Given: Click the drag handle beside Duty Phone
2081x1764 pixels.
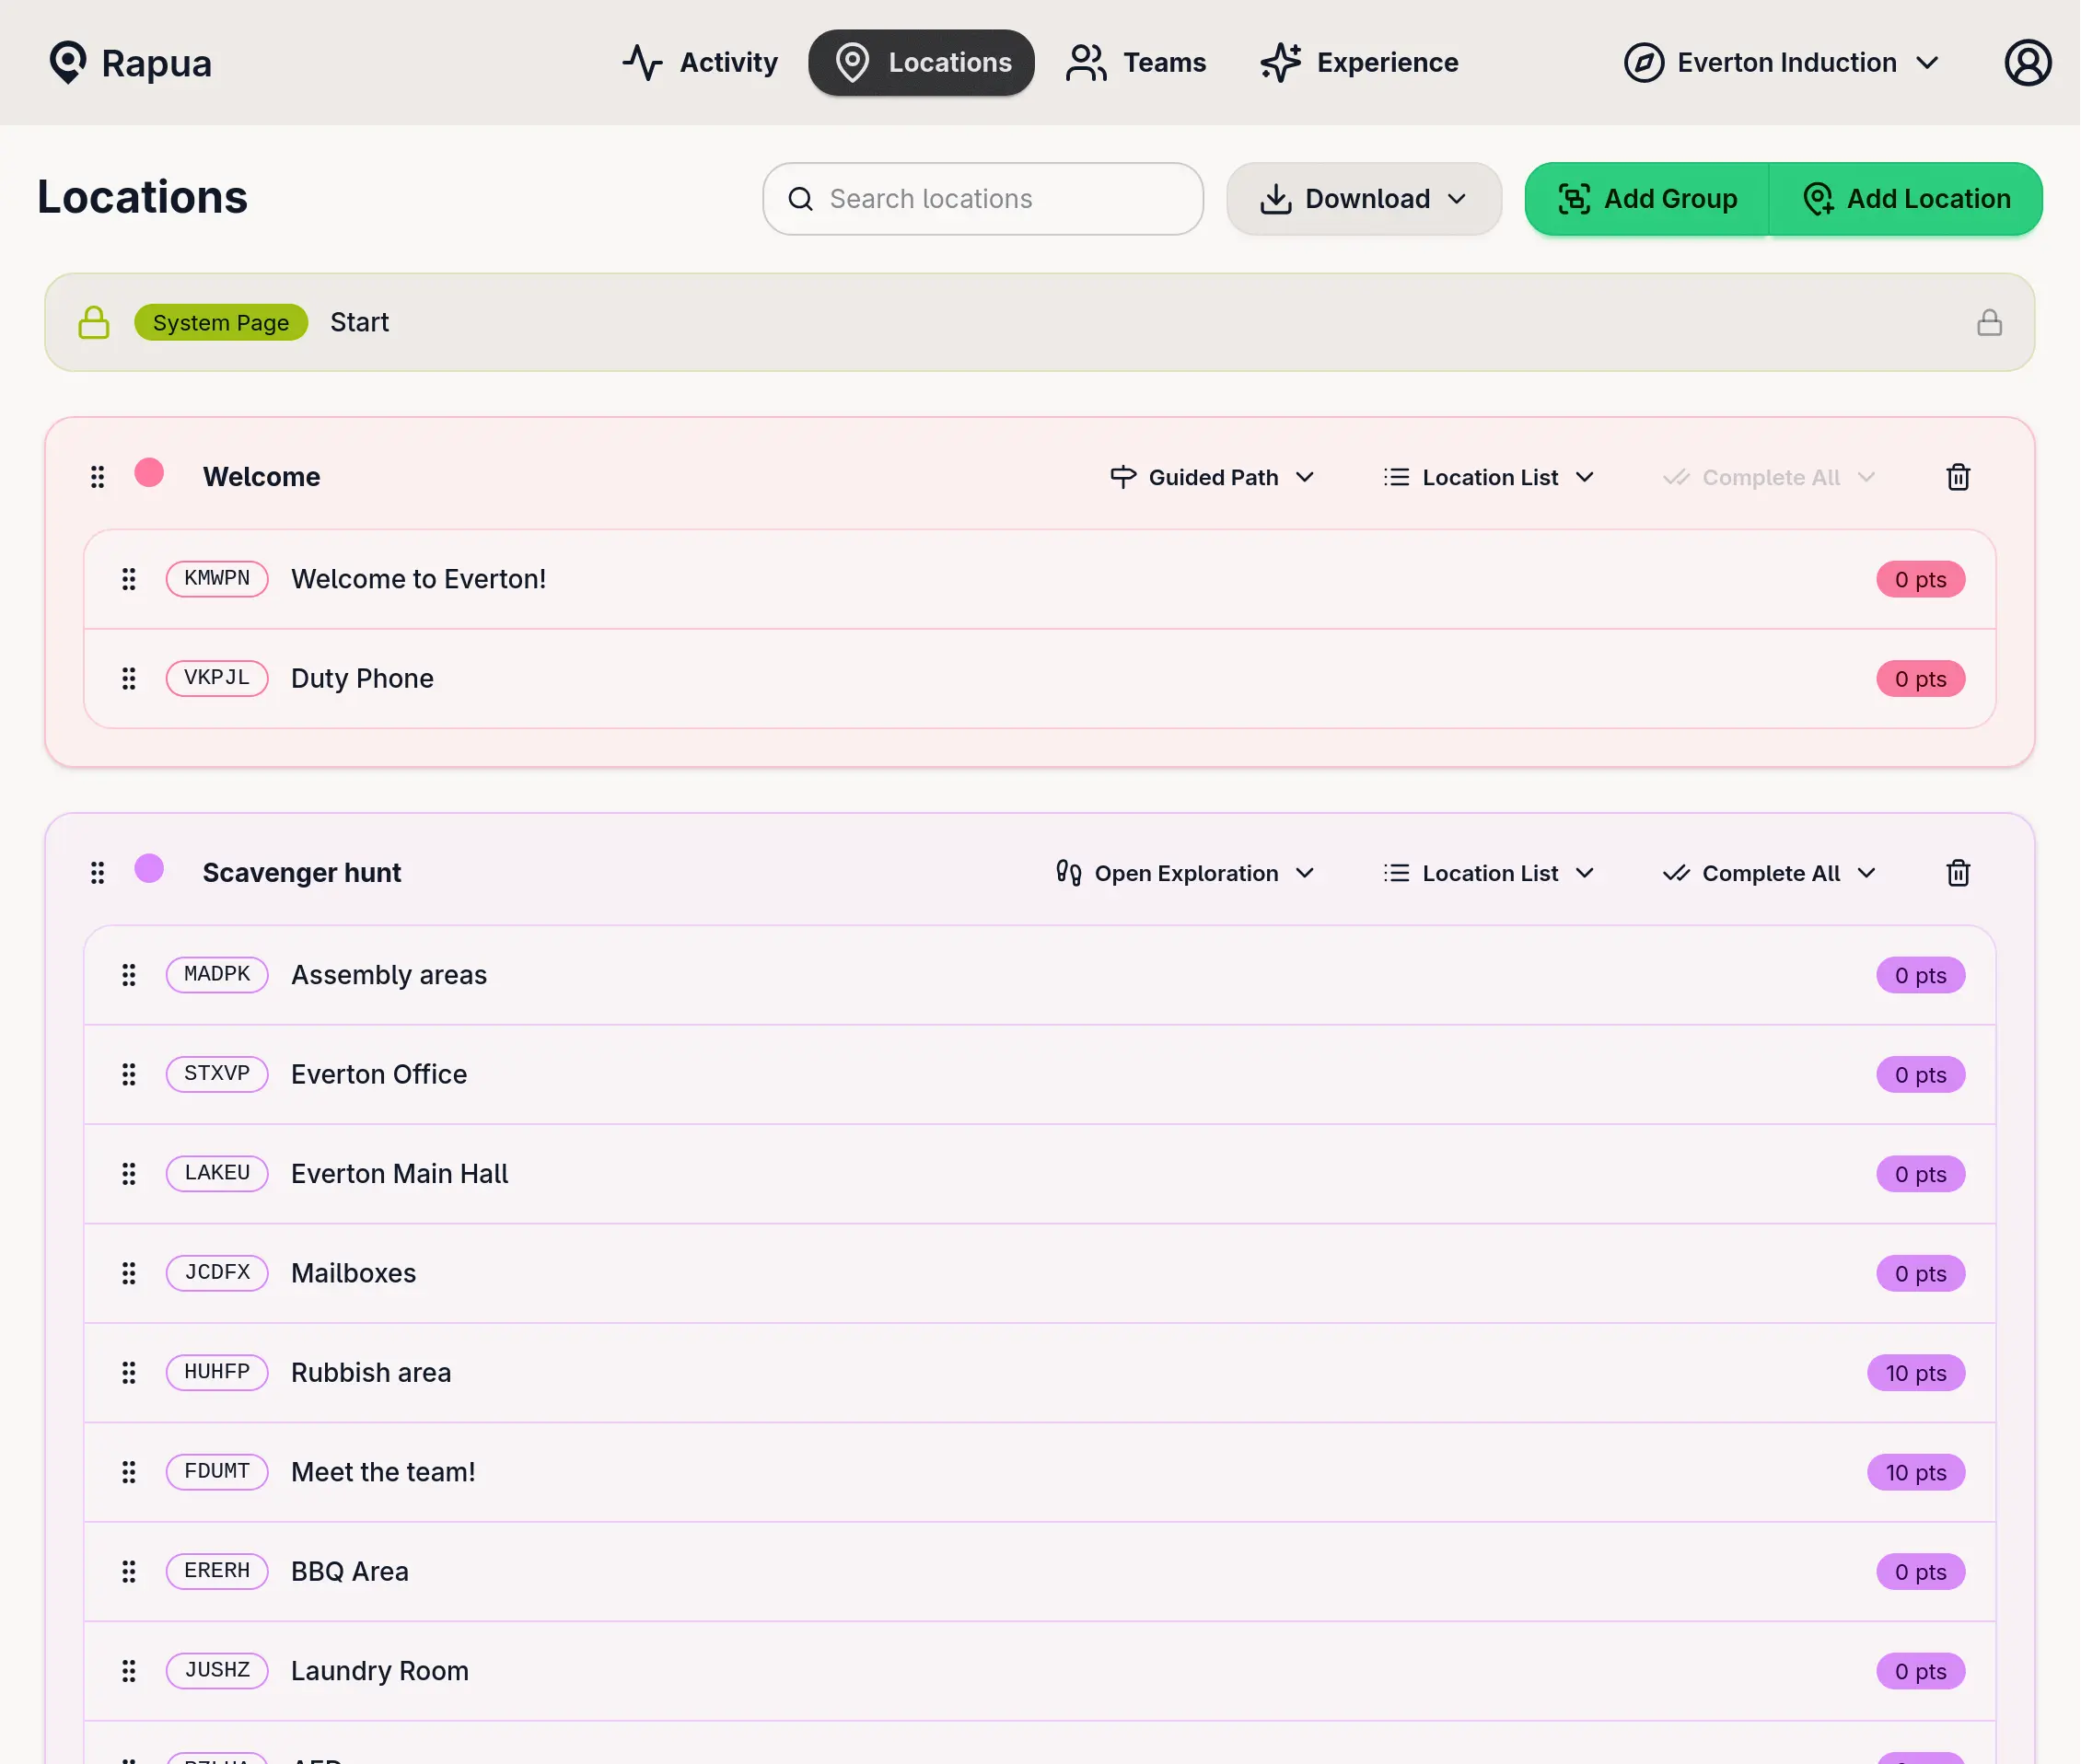Looking at the screenshot, I should (x=129, y=679).
